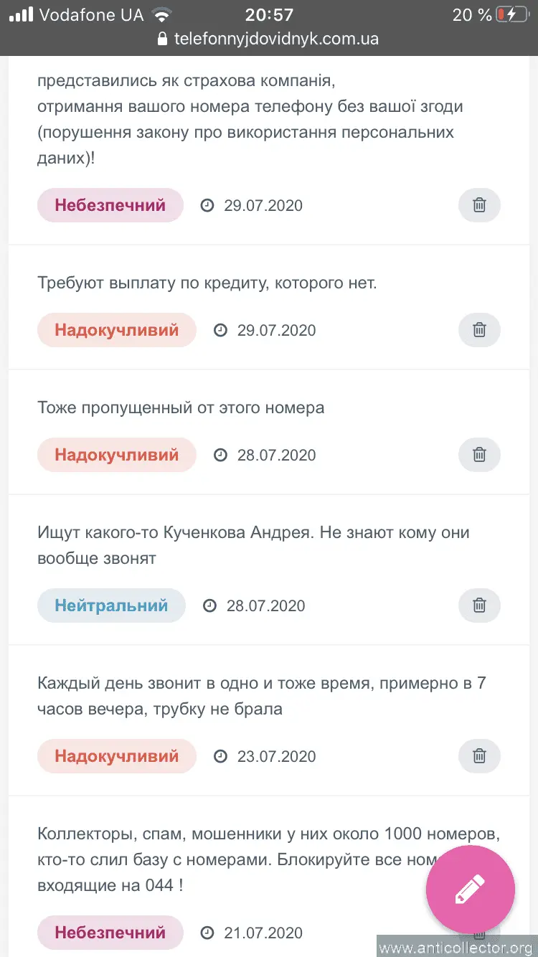Open telefonnyjdovidnyk.com.ua address bar
Image resolution: width=538 pixels, height=957 pixels.
[276, 39]
